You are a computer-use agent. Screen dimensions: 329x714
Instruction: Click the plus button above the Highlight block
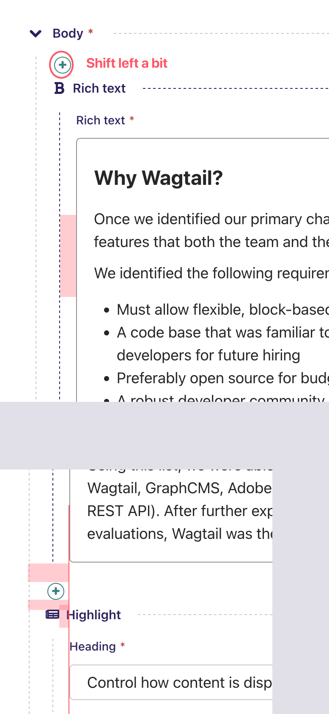(x=55, y=591)
